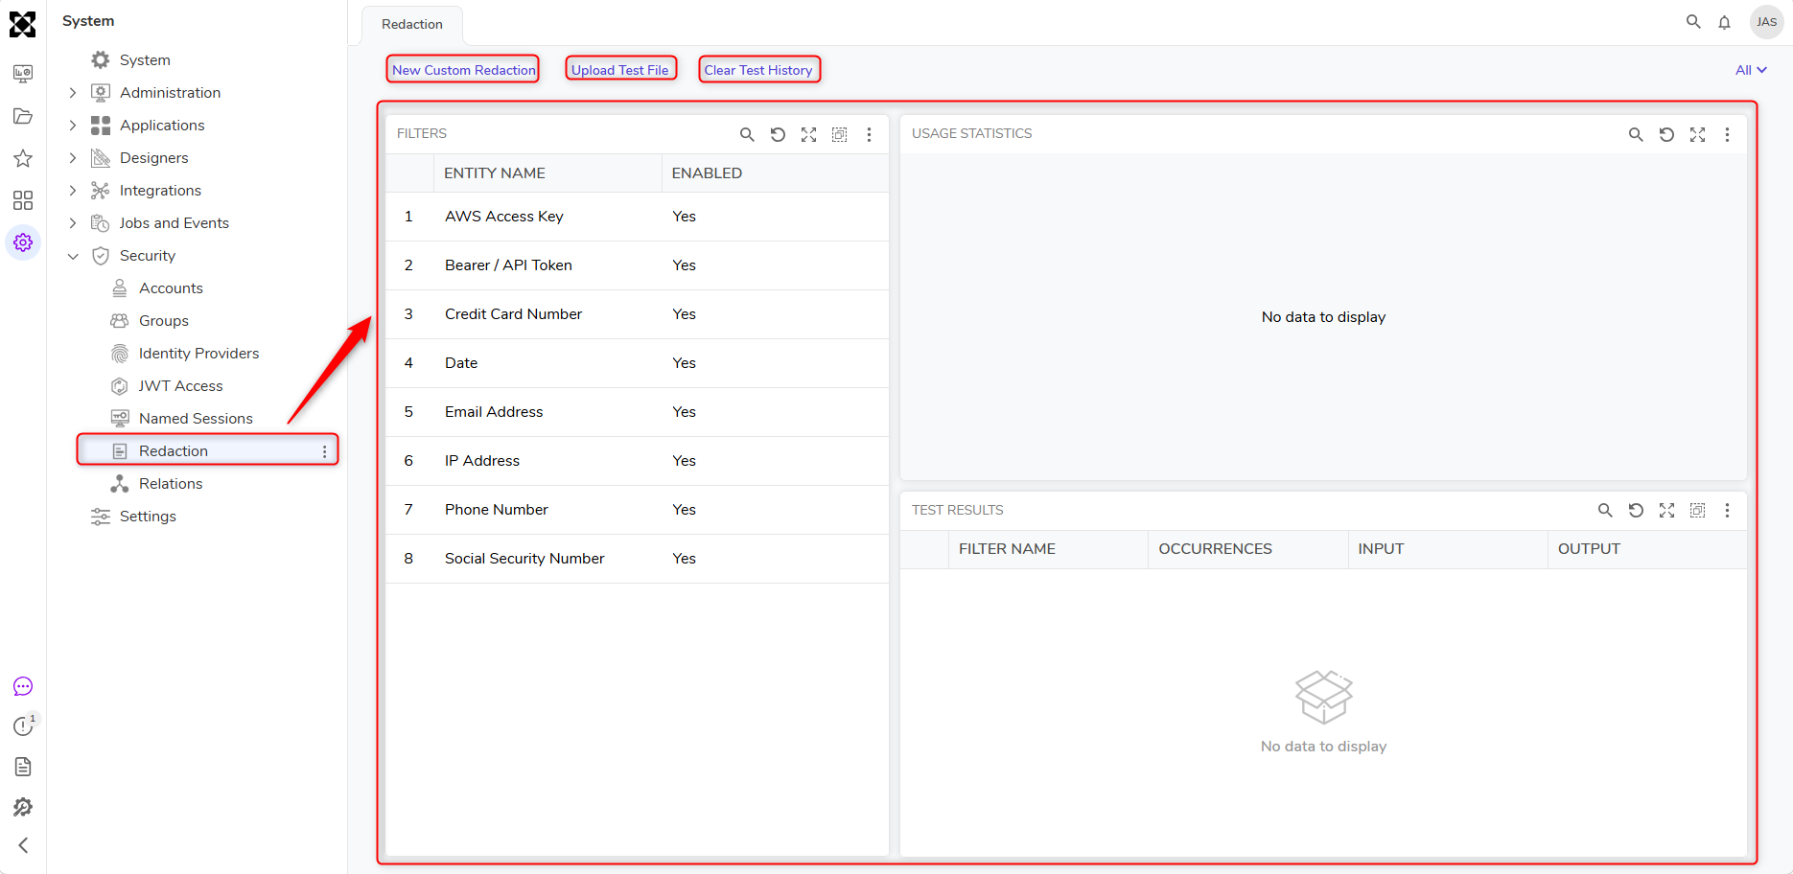The height and width of the screenshot is (874, 1793).
Task: Refresh the Usage Statistics panel
Action: click(x=1666, y=134)
